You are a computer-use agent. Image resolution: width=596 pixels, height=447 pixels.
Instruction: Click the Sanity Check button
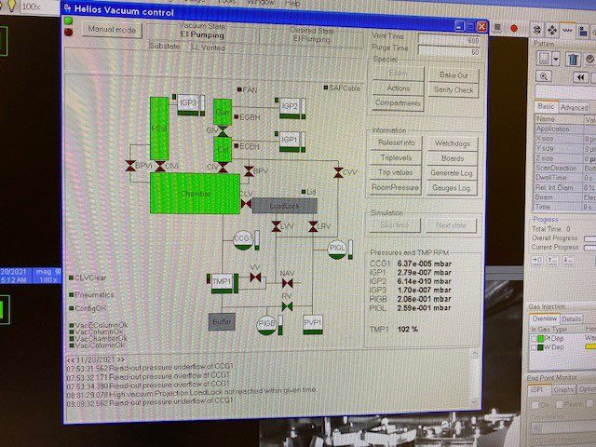[x=454, y=90]
